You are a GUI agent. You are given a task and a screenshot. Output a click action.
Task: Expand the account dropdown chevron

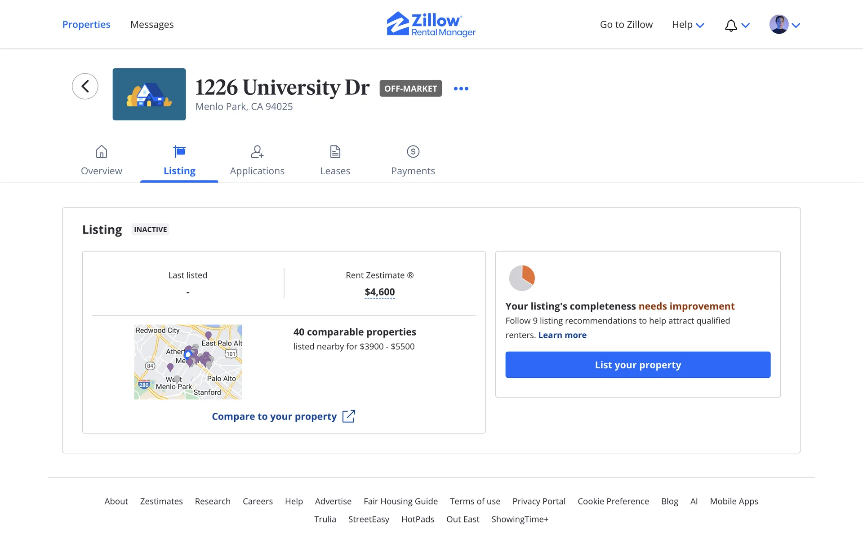click(796, 26)
